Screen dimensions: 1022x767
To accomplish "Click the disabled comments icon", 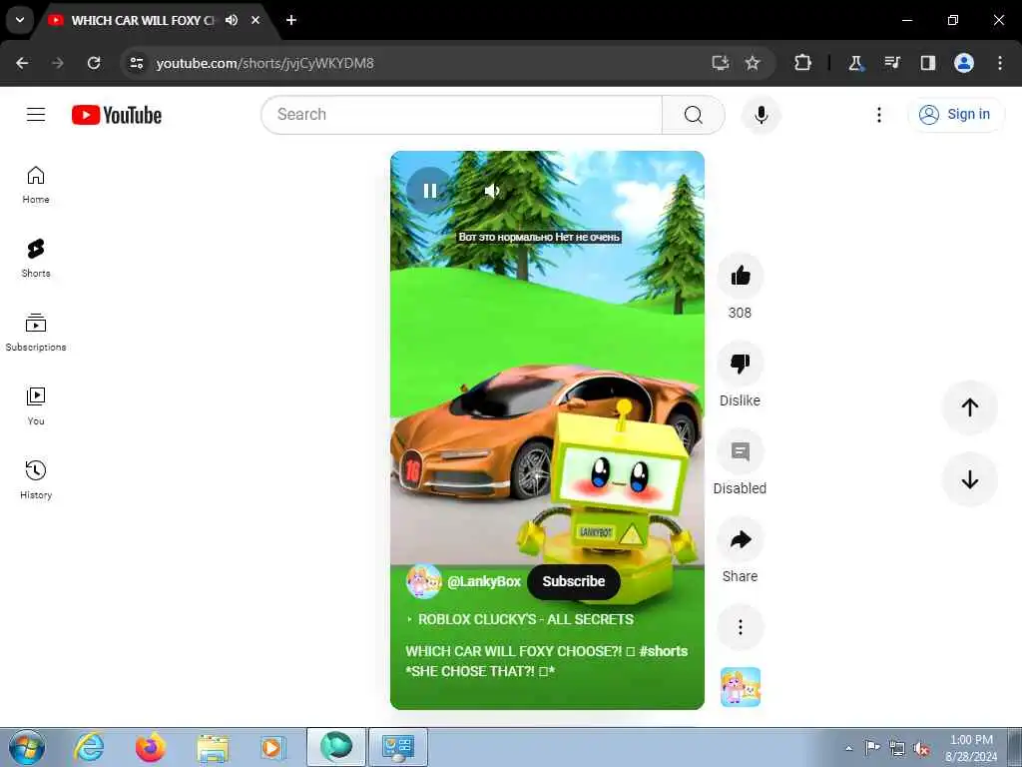I will pos(740,451).
